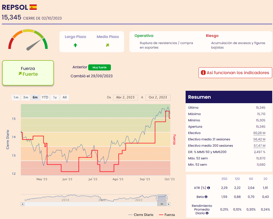Toggle Fuerza legend series
The image size is (273, 219).
pyautogui.click(x=167, y=215)
